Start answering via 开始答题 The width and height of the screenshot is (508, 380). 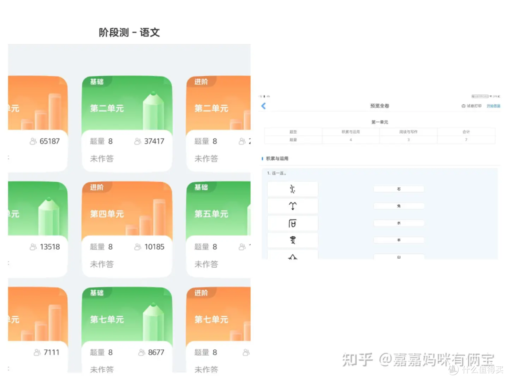click(x=493, y=106)
